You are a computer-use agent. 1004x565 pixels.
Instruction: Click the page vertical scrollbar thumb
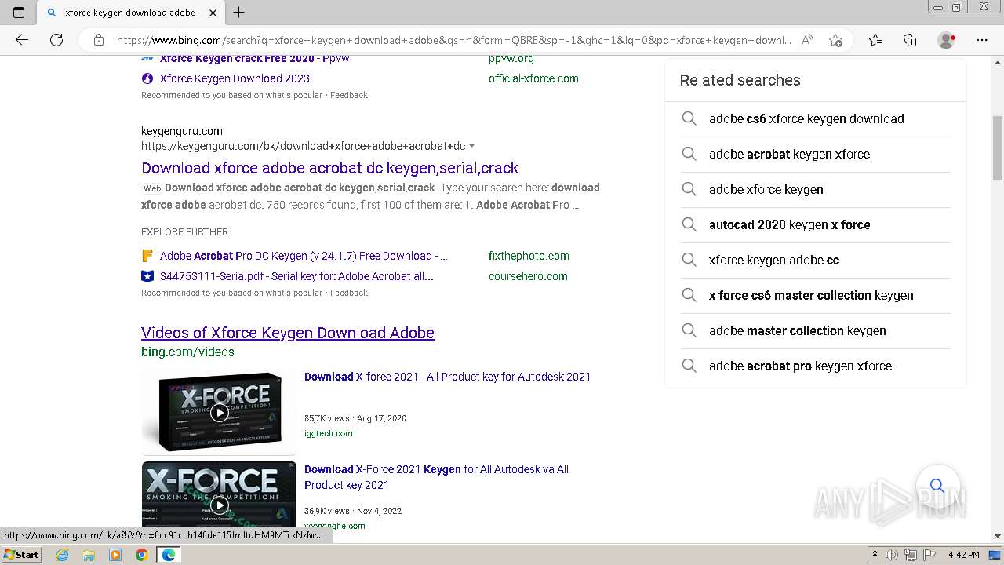[x=998, y=148]
